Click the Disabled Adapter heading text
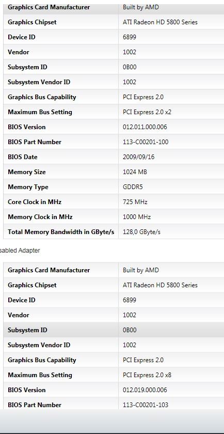224x434 pixels. [20, 251]
